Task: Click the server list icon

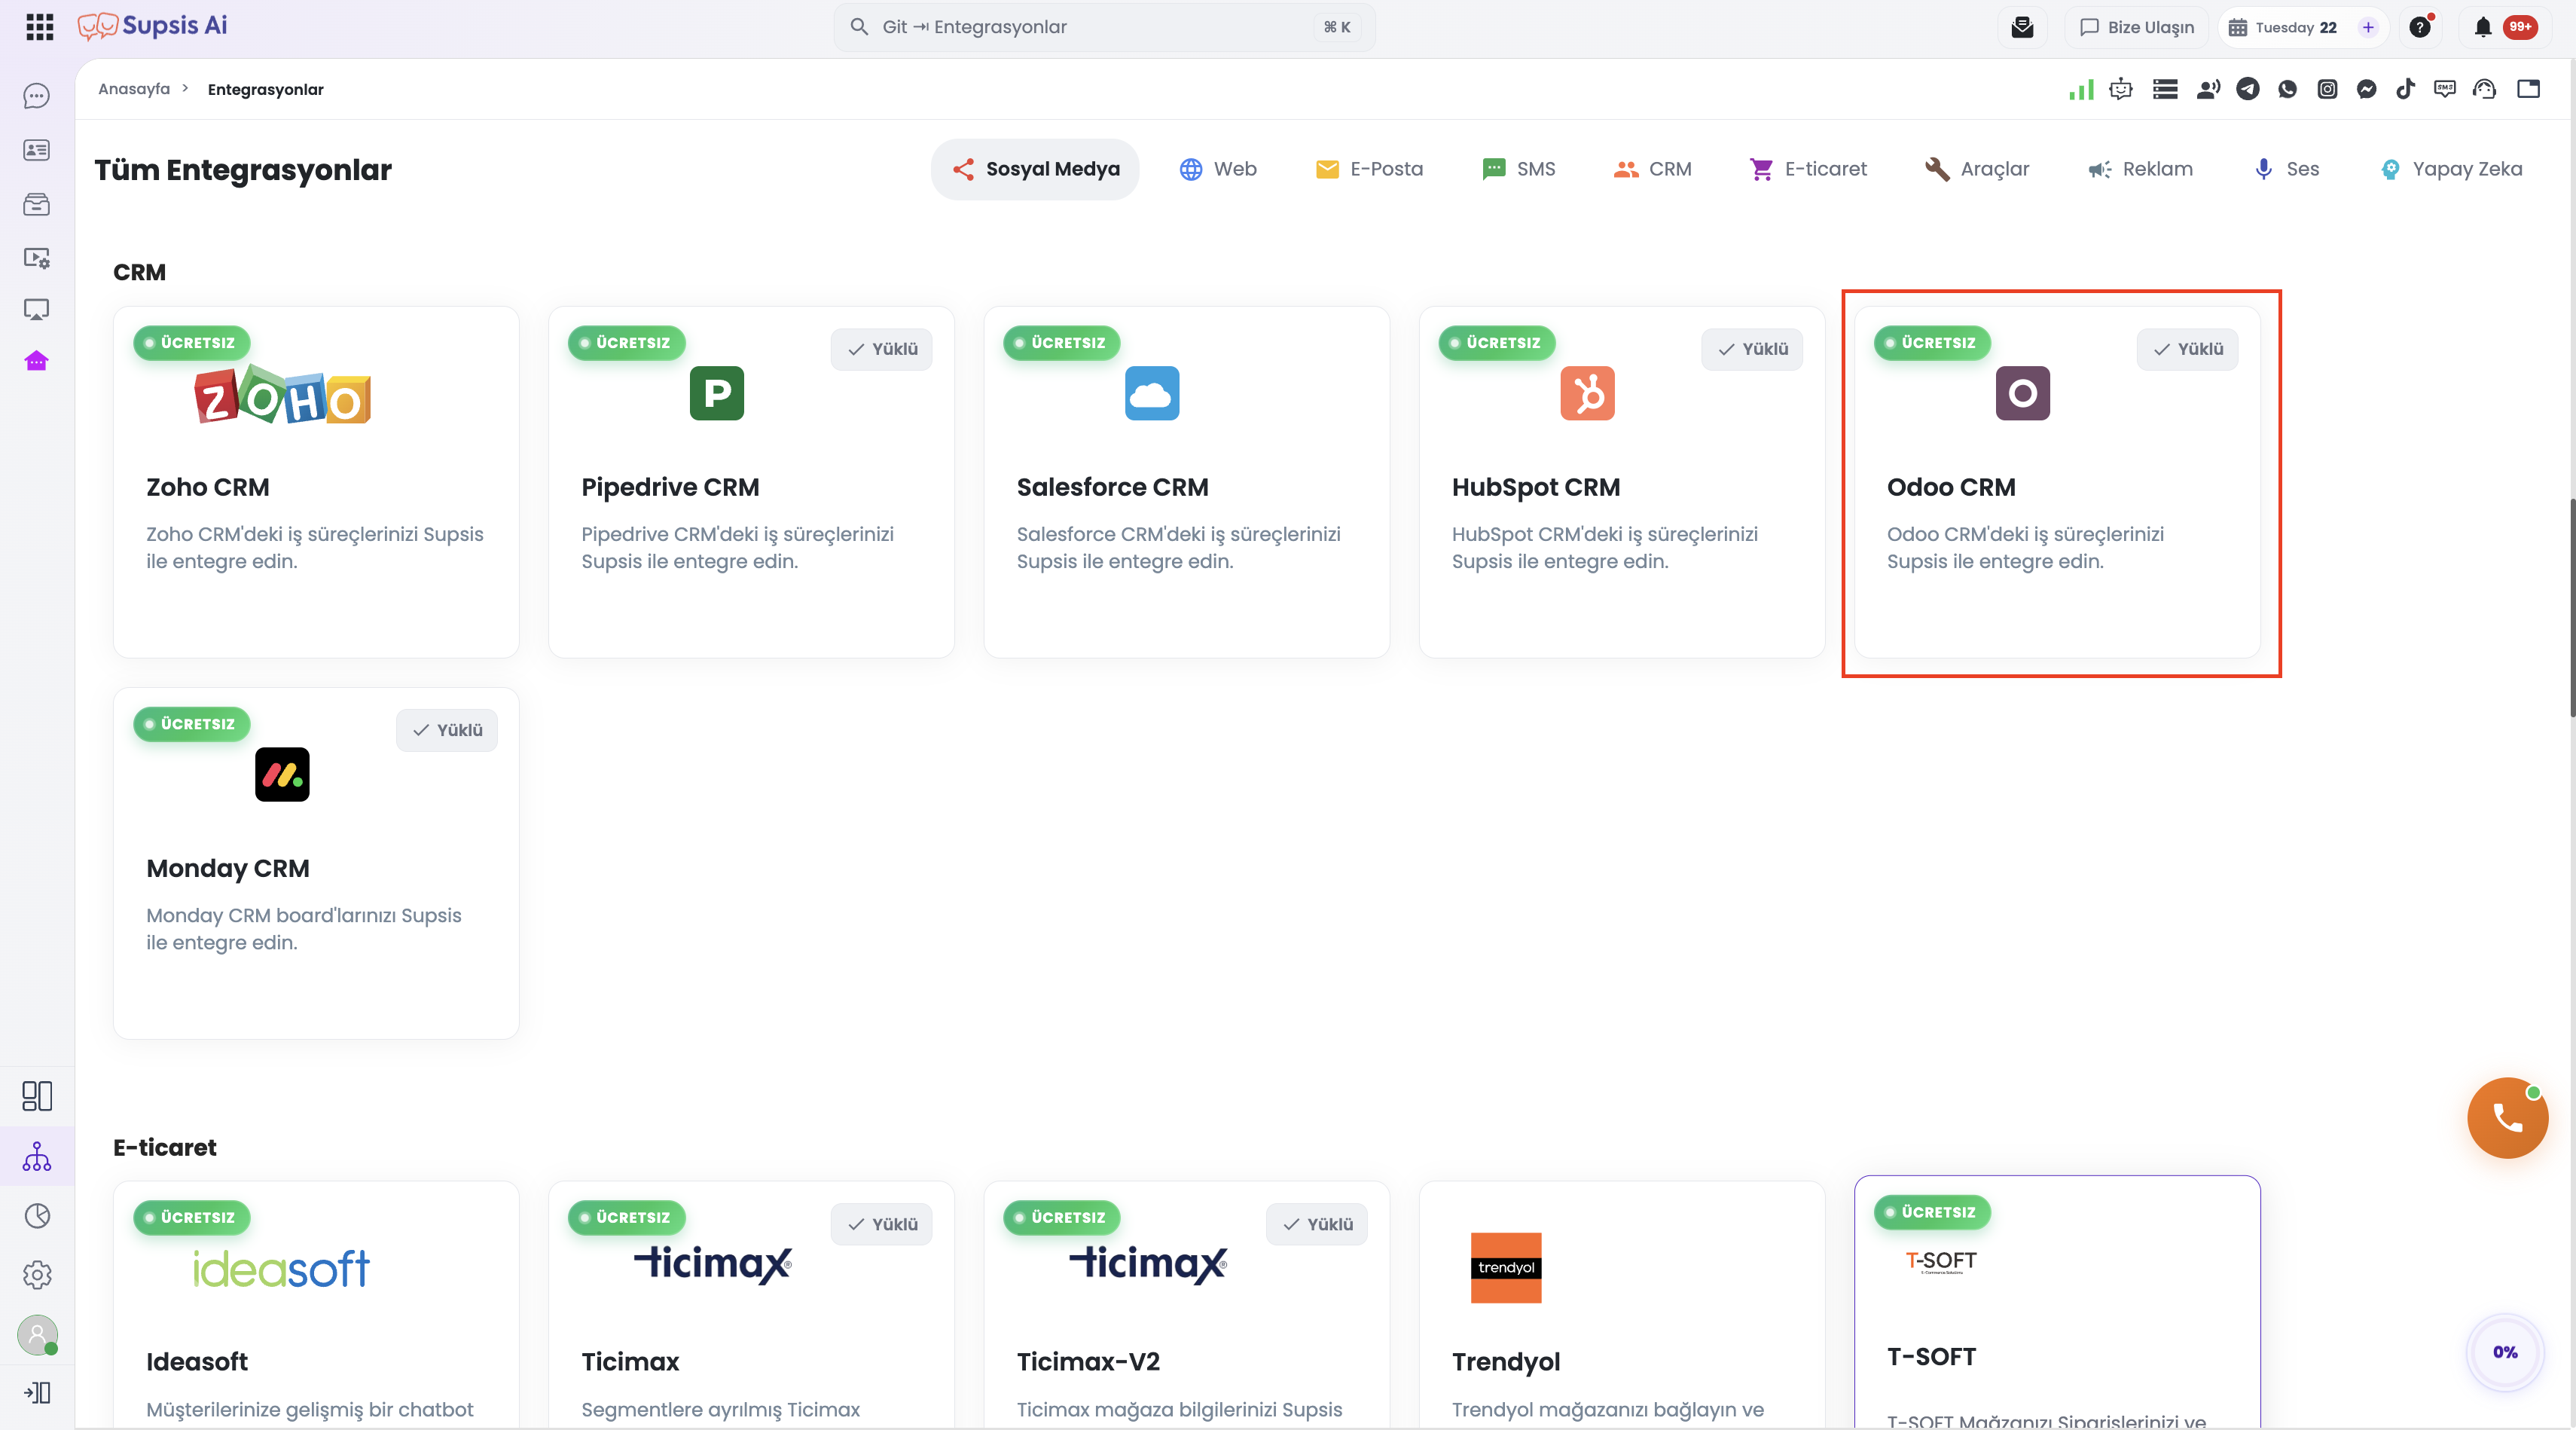Action: click(x=2165, y=89)
